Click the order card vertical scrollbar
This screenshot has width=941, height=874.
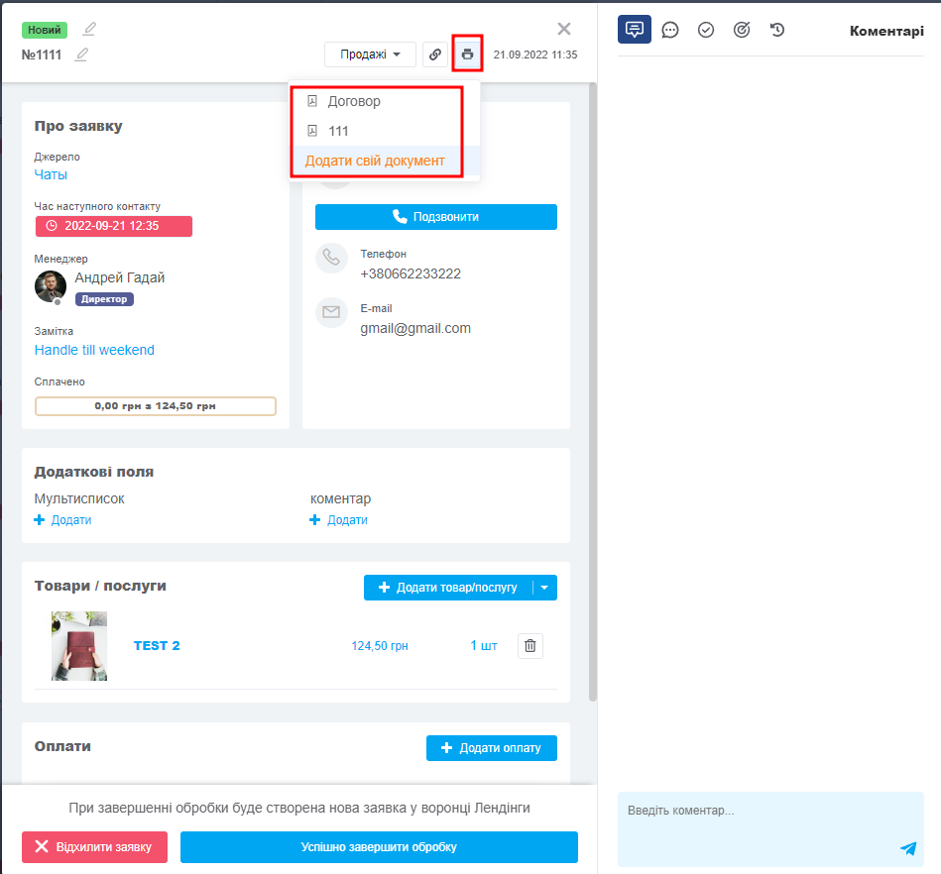pos(593,391)
